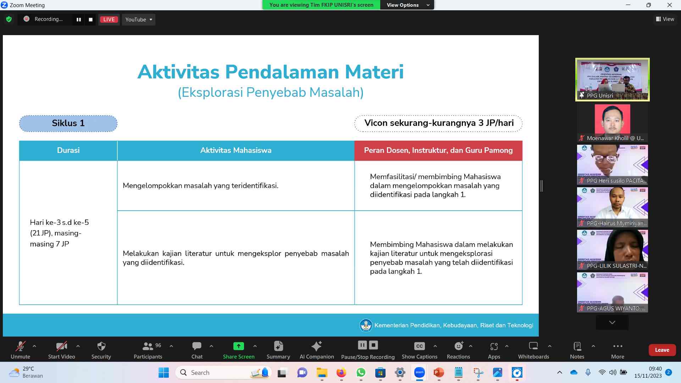Open Firefox from taskbar
The image size is (681, 383).
coord(341,373)
